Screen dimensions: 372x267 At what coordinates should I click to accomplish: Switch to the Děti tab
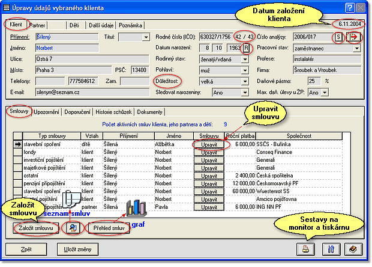74,25
